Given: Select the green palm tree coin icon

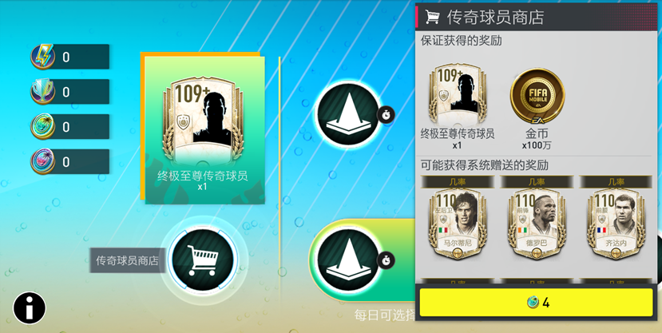Looking at the screenshot, I should click(x=42, y=127).
